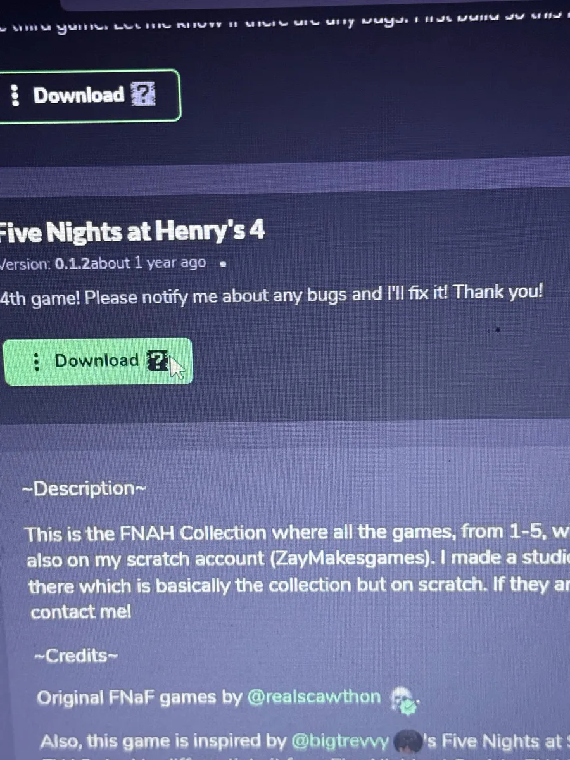Open the @bigtrevvy profile link
Viewport: 570px width, 760px height.
tap(340, 740)
